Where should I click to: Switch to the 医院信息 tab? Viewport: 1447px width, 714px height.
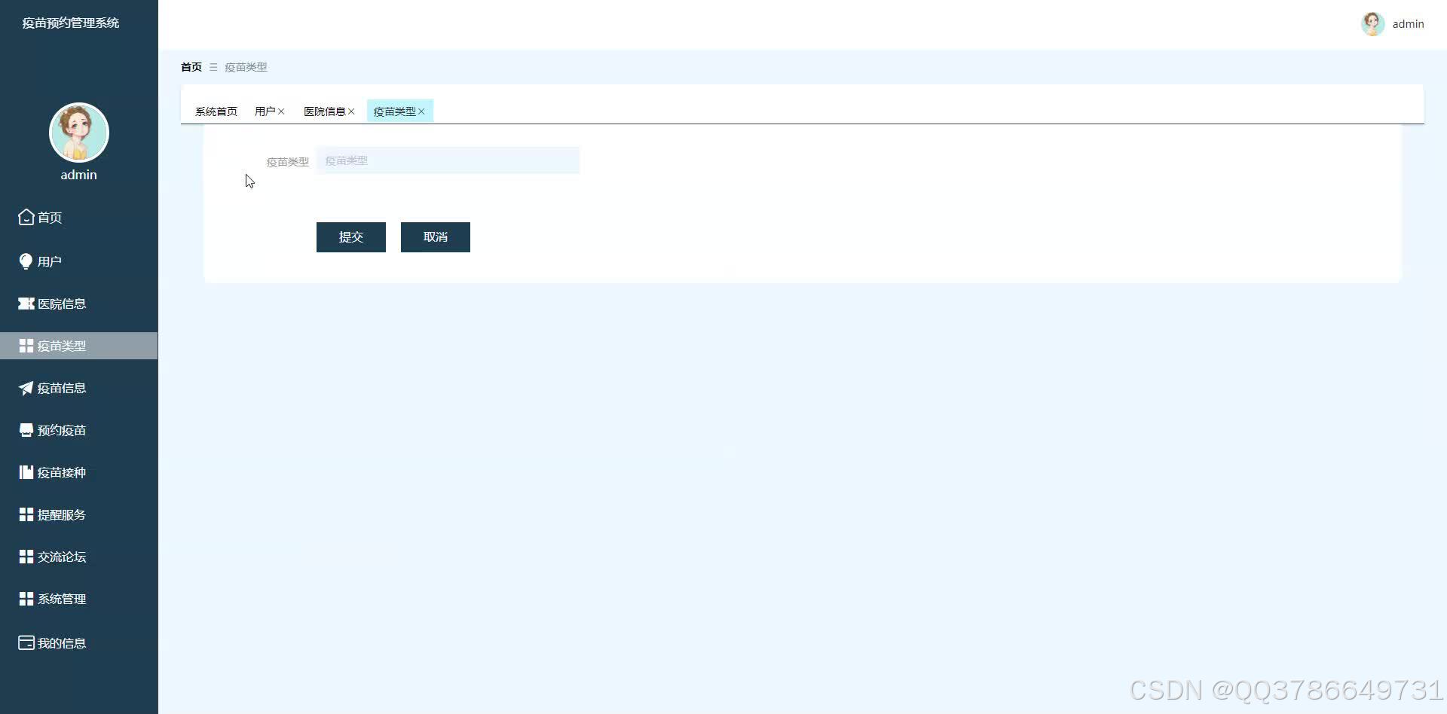(x=324, y=111)
